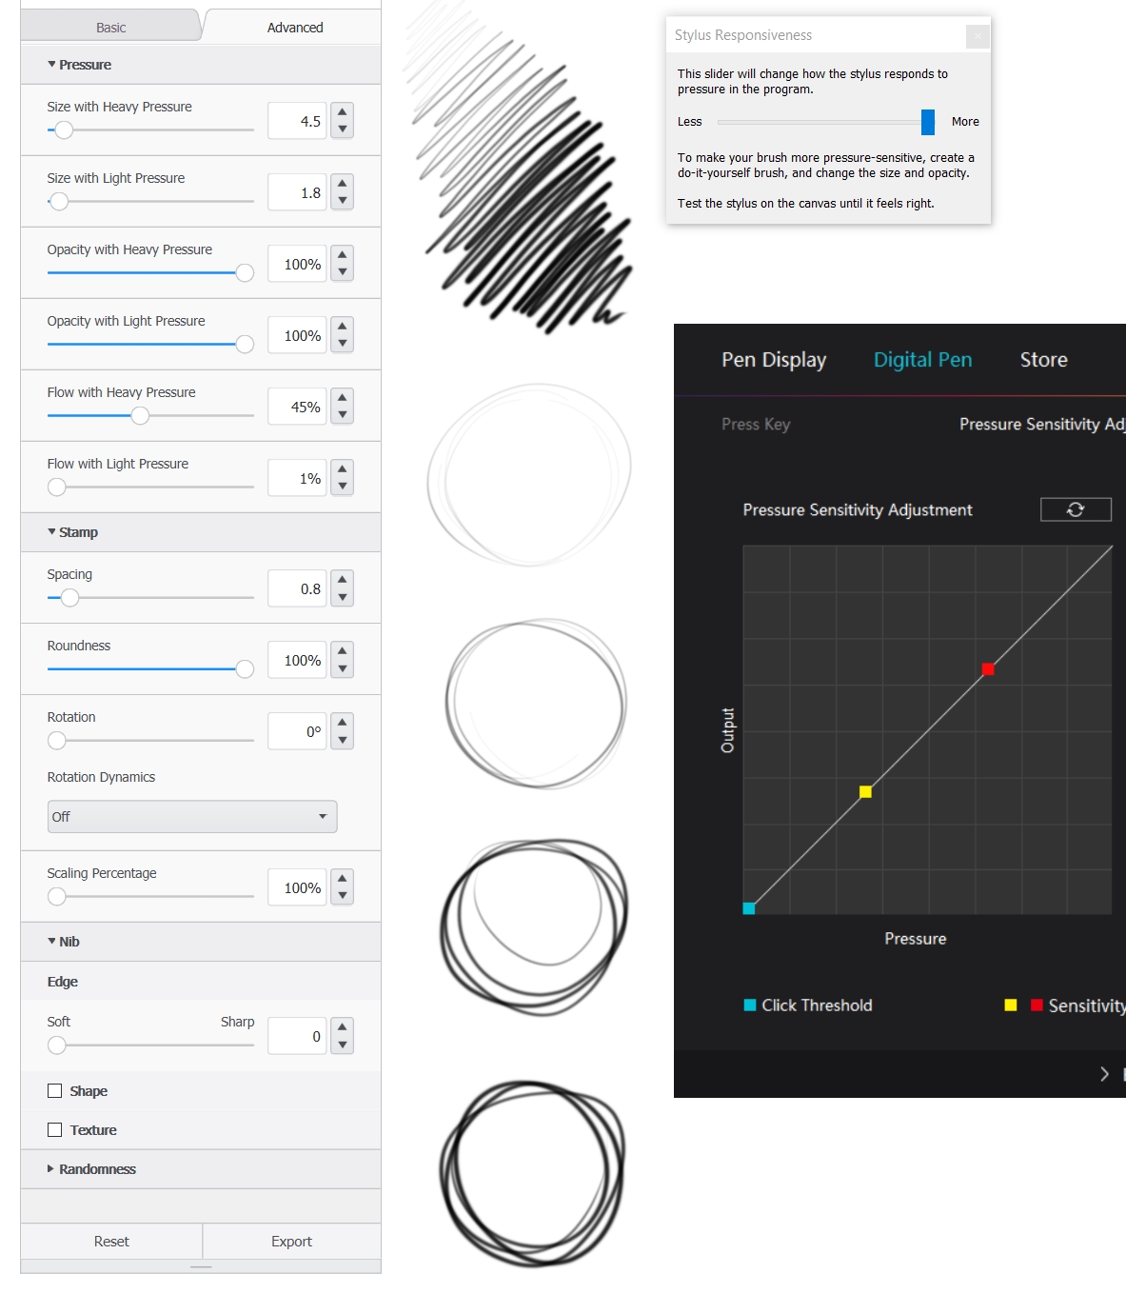Open the Pen Display tab
The width and height of the screenshot is (1126, 1294).
[x=774, y=360]
